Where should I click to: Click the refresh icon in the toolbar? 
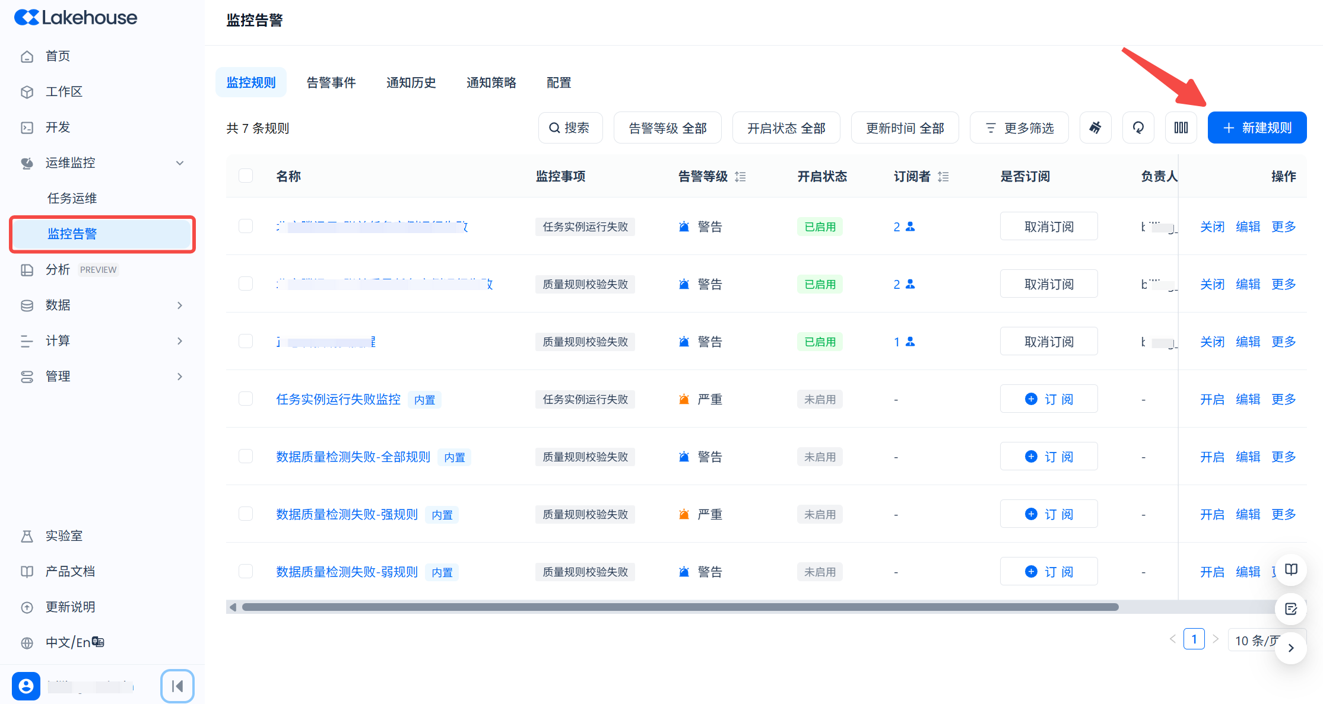[1138, 128]
